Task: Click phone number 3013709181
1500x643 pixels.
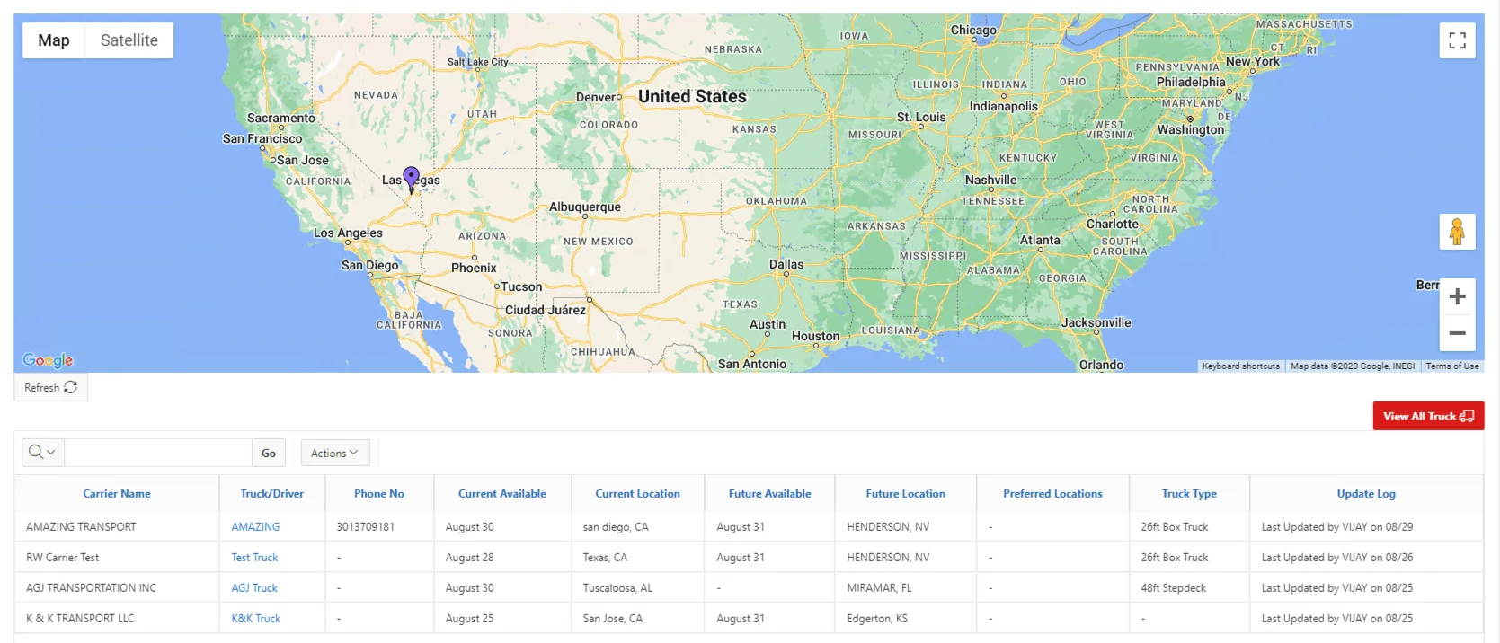Action: tap(365, 527)
